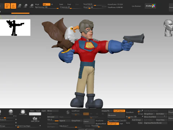Viewport: 173px width, 130px height.
Task: Enable Zadd sculpt mode
Action: click(61, 4)
